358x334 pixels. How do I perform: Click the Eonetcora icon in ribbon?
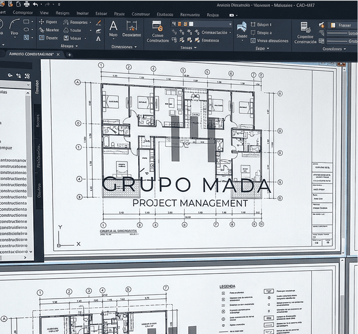click(197, 40)
